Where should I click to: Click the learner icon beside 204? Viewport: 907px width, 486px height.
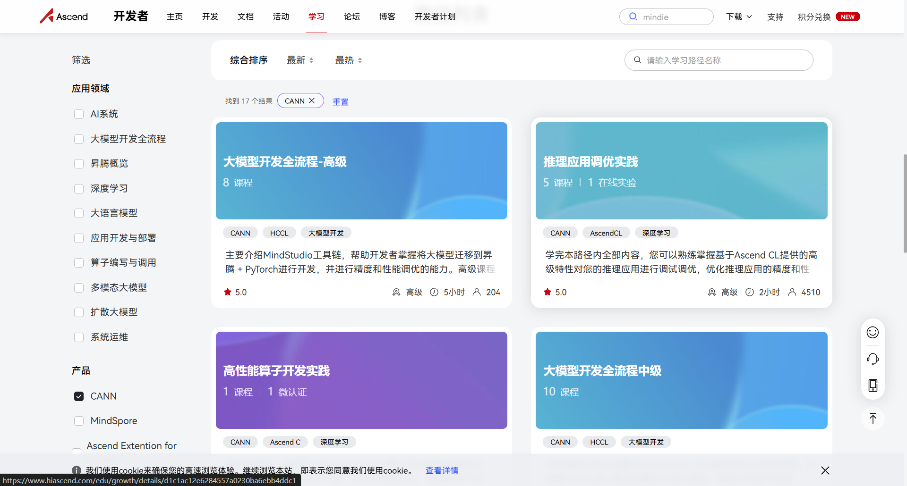point(477,292)
